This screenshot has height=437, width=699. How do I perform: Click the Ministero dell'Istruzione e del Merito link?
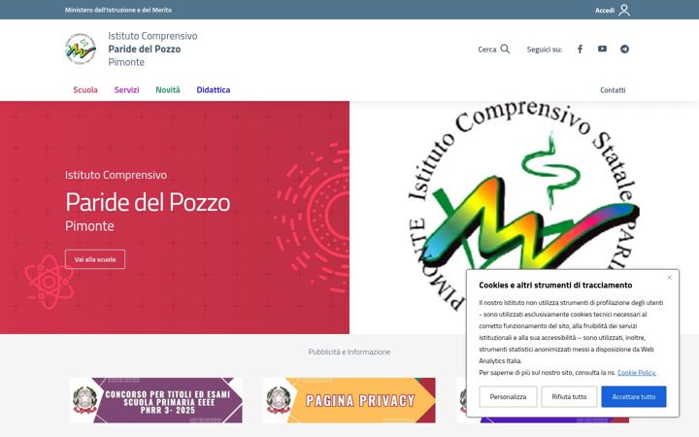(118, 10)
